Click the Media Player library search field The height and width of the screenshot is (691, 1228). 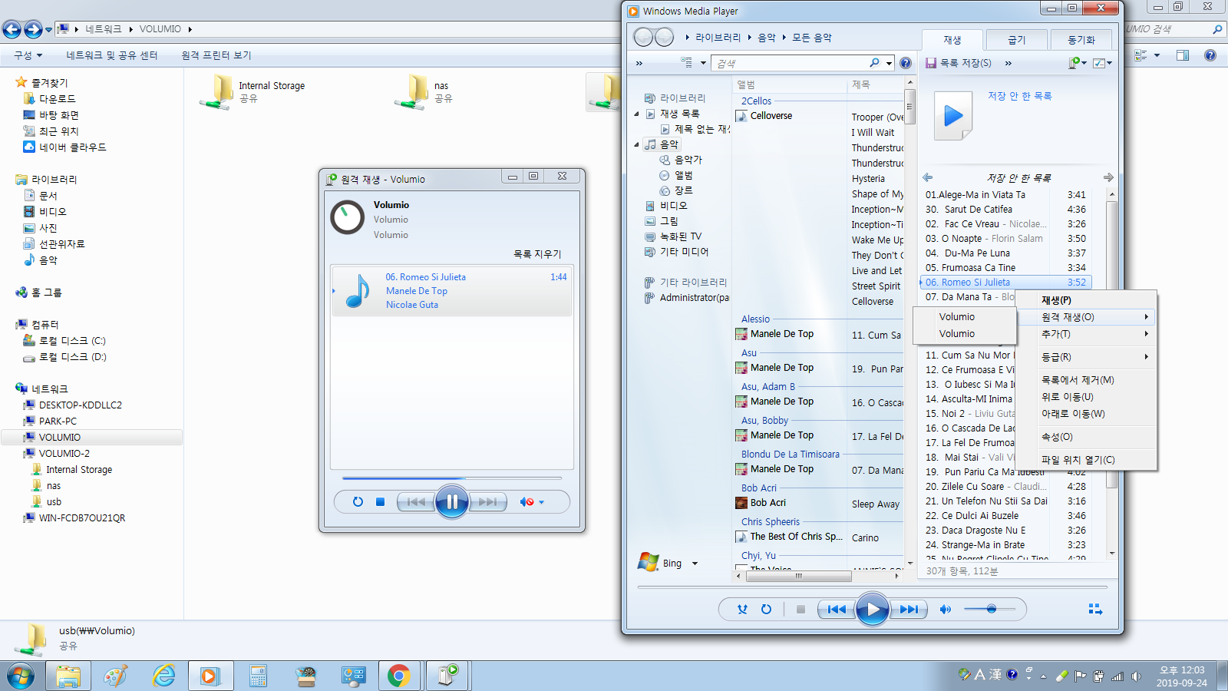[x=791, y=63]
